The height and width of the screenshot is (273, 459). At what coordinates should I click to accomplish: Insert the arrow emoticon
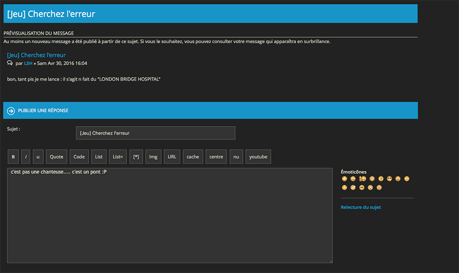362,188
